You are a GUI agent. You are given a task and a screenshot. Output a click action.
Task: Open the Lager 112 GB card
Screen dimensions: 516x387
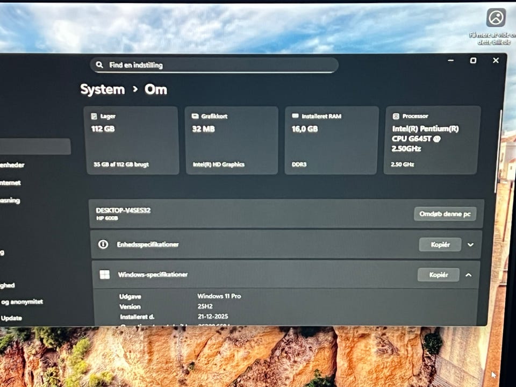pyautogui.click(x=132, y=140)
